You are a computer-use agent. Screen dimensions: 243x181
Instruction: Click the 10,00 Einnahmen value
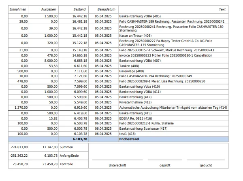[23, 76]
